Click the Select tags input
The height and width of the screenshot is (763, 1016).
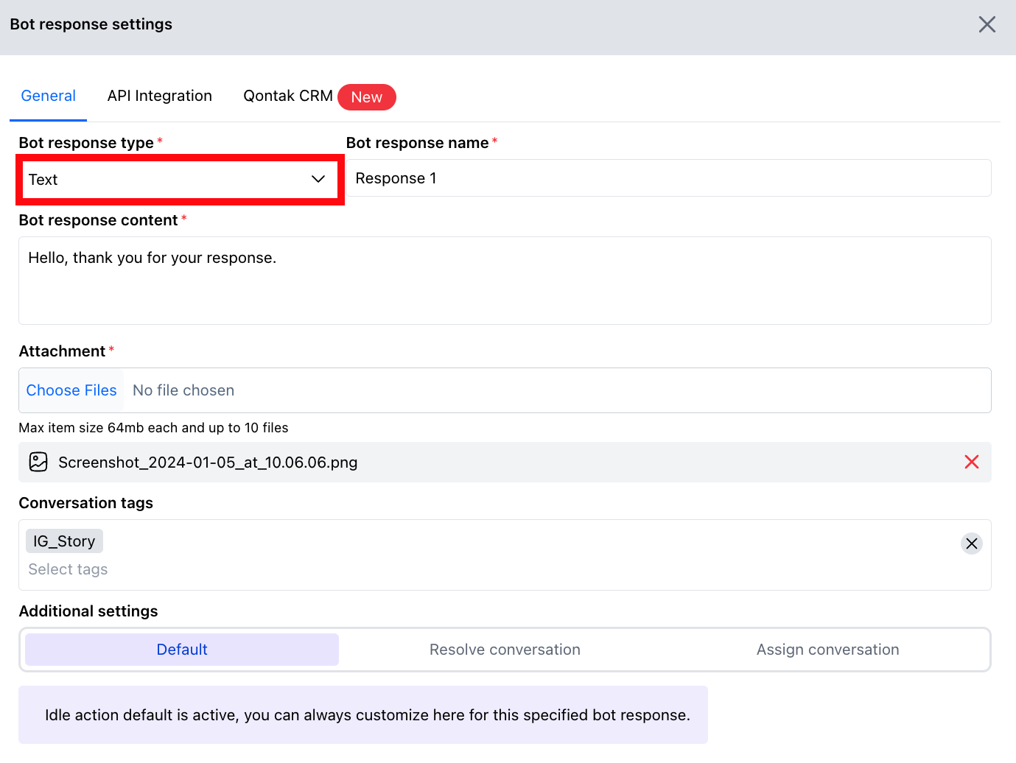point(68,569)
